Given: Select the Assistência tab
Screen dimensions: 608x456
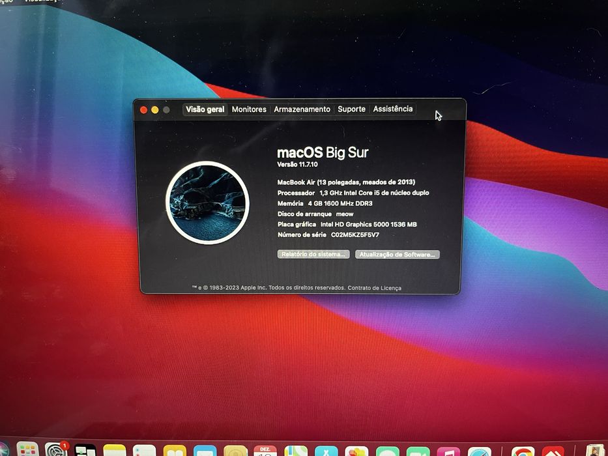Looking at the screenshot, I should [393, 109].
